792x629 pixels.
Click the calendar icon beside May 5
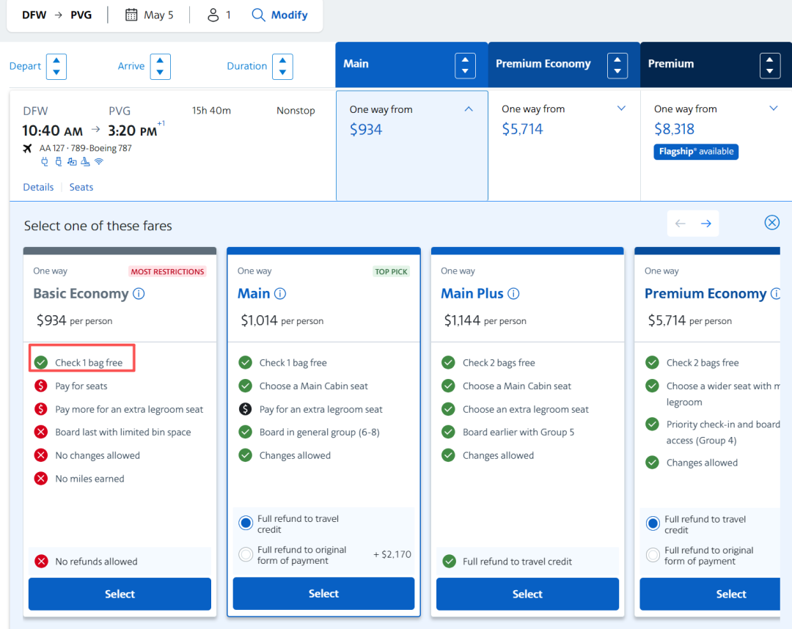coord(131,15)
